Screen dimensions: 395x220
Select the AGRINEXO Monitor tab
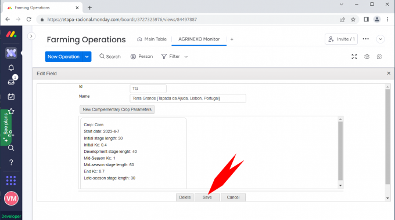point(199,39)
